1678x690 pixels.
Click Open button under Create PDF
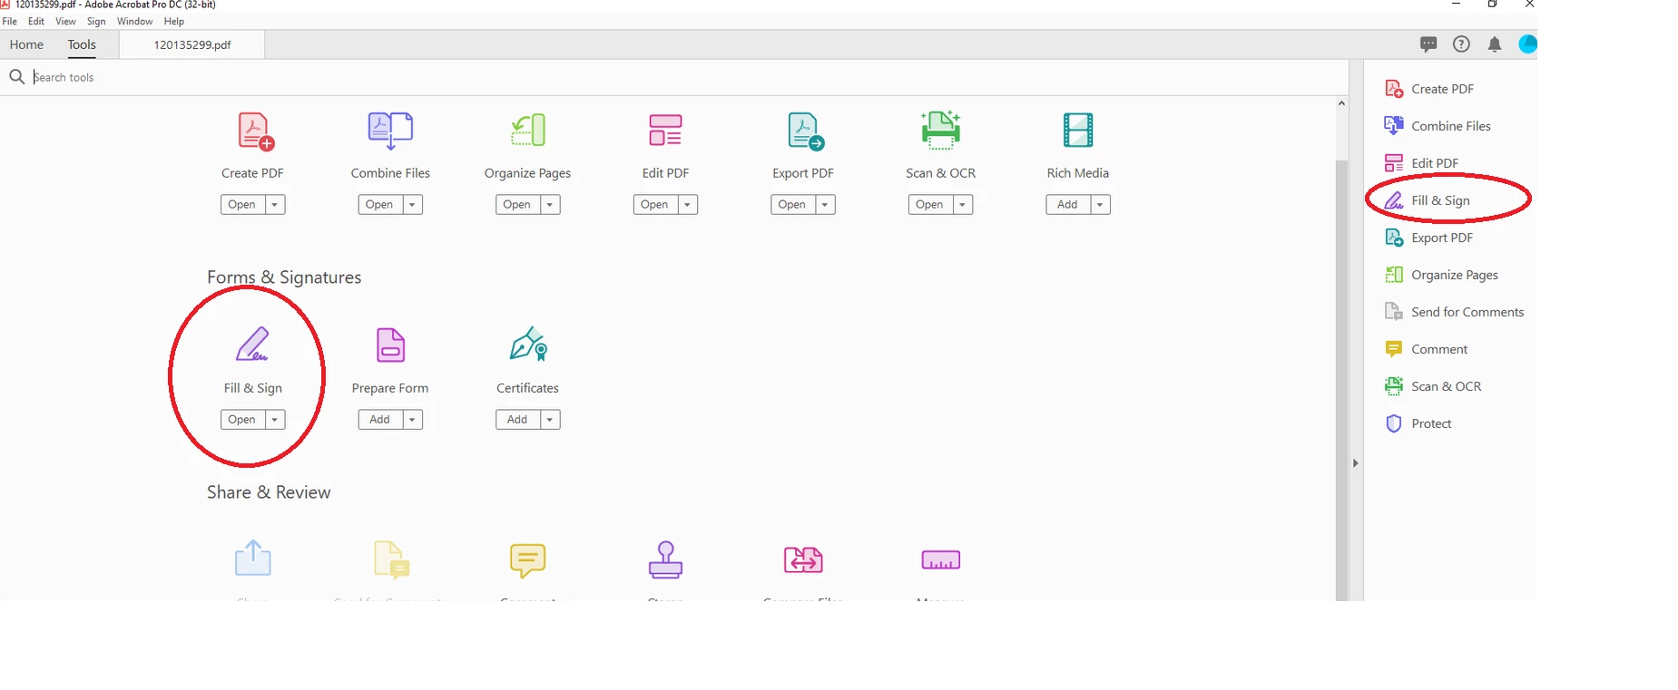242,205
